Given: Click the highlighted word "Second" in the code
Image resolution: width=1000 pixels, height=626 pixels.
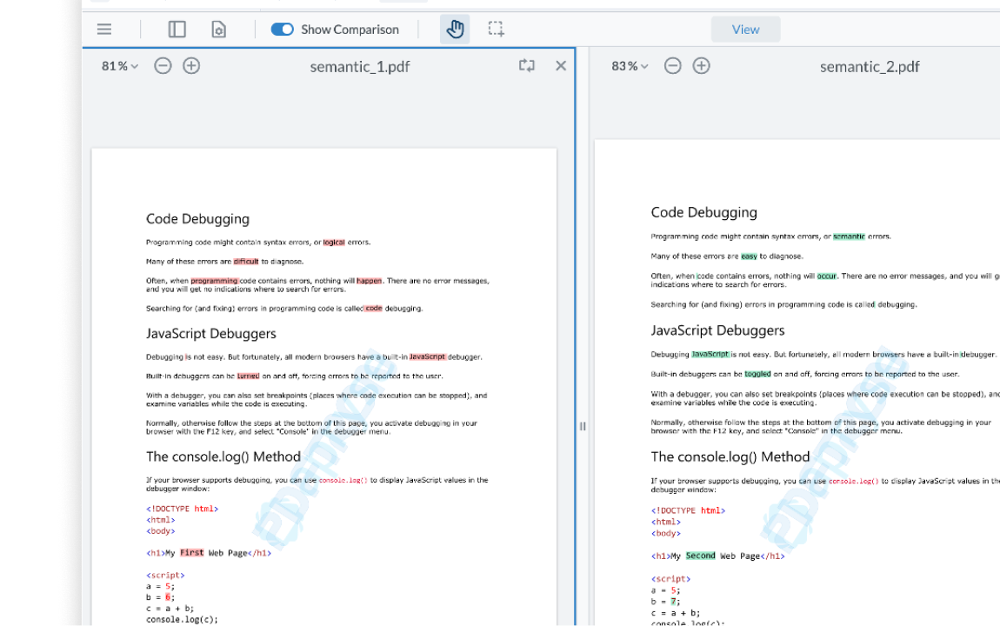Looking at the screenshot, I should (x=700, y=556).
